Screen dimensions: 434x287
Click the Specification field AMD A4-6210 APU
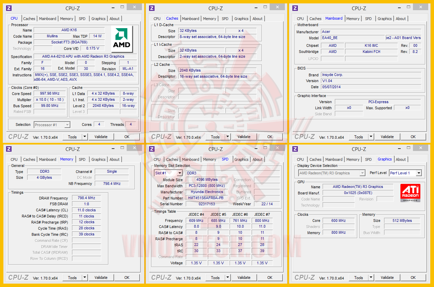pyautogui.click(x=86, y=56)
